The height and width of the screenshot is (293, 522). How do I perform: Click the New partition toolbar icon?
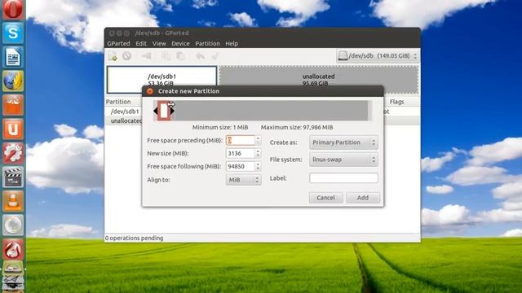113,56
